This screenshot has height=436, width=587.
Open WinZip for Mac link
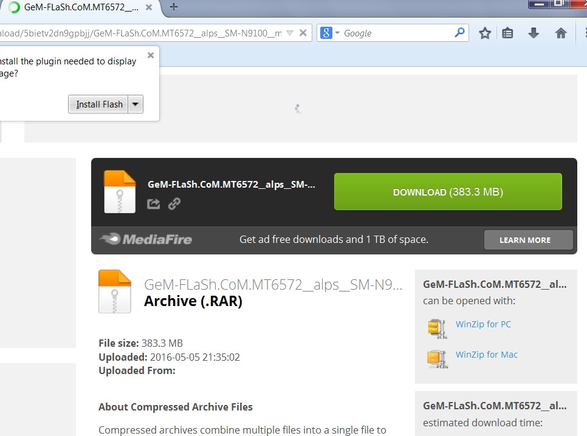pos(487,355)
